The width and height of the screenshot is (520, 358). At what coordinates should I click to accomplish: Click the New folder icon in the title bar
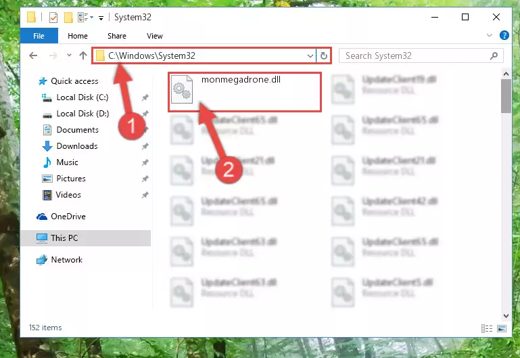pos(68,17)
